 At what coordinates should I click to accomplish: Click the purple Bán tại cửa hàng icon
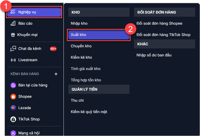13,85
